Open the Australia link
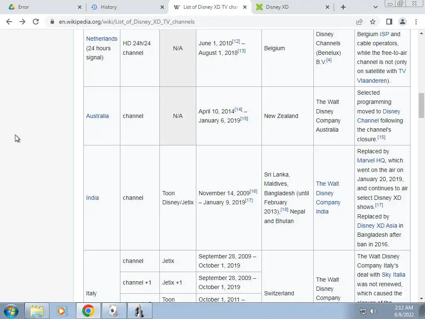 (x=97, y=116)
